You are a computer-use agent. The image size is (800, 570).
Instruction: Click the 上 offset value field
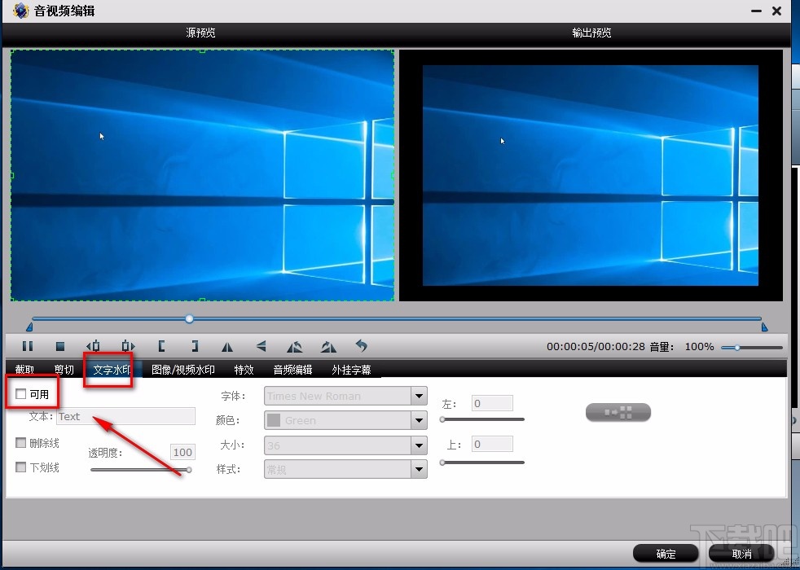pyautogui.click(x=492, y=444)
